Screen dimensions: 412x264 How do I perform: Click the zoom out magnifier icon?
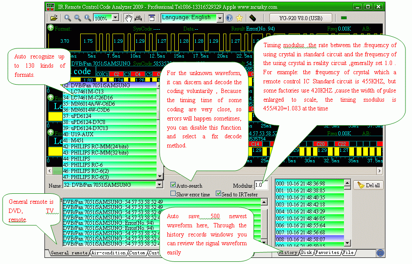tap(77, 18)
